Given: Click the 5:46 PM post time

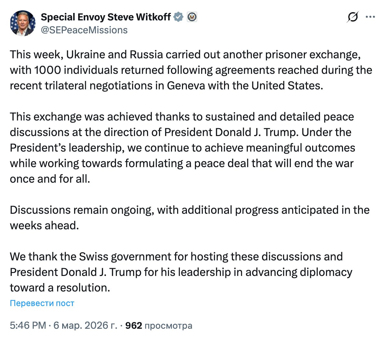Looking at the screenshot, I should pos(28,325).
